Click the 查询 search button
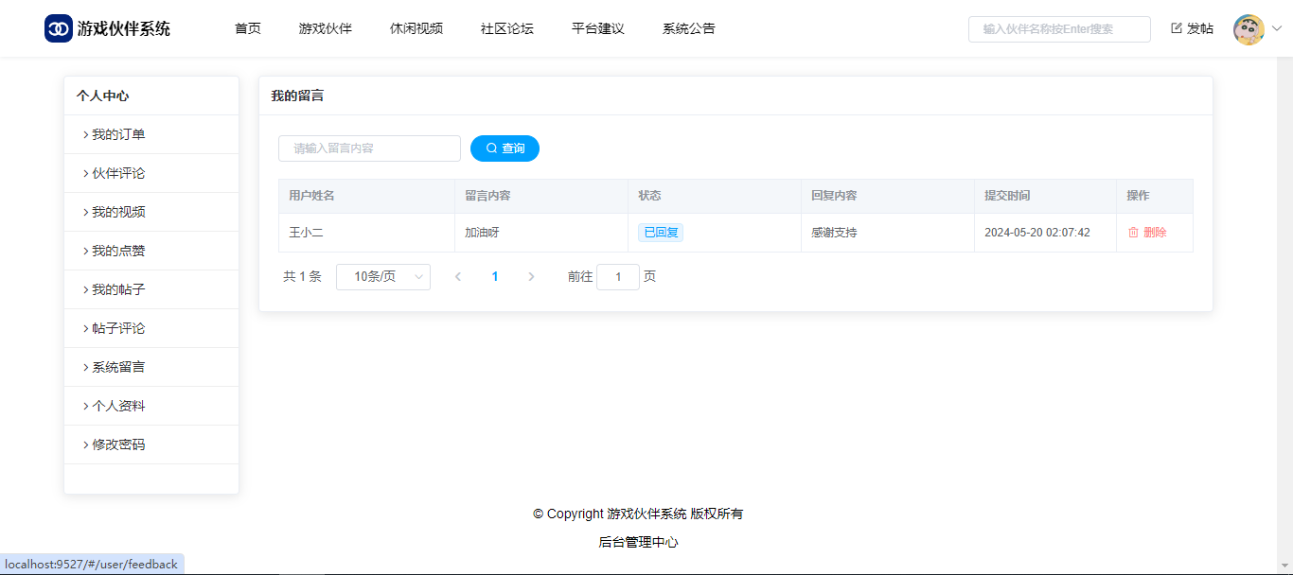 [505, 148]
